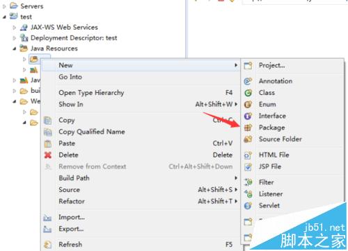Click the Annotation @ icon
Image resolution: width=348 pixels, height=251 pixels.
[248, 81]
